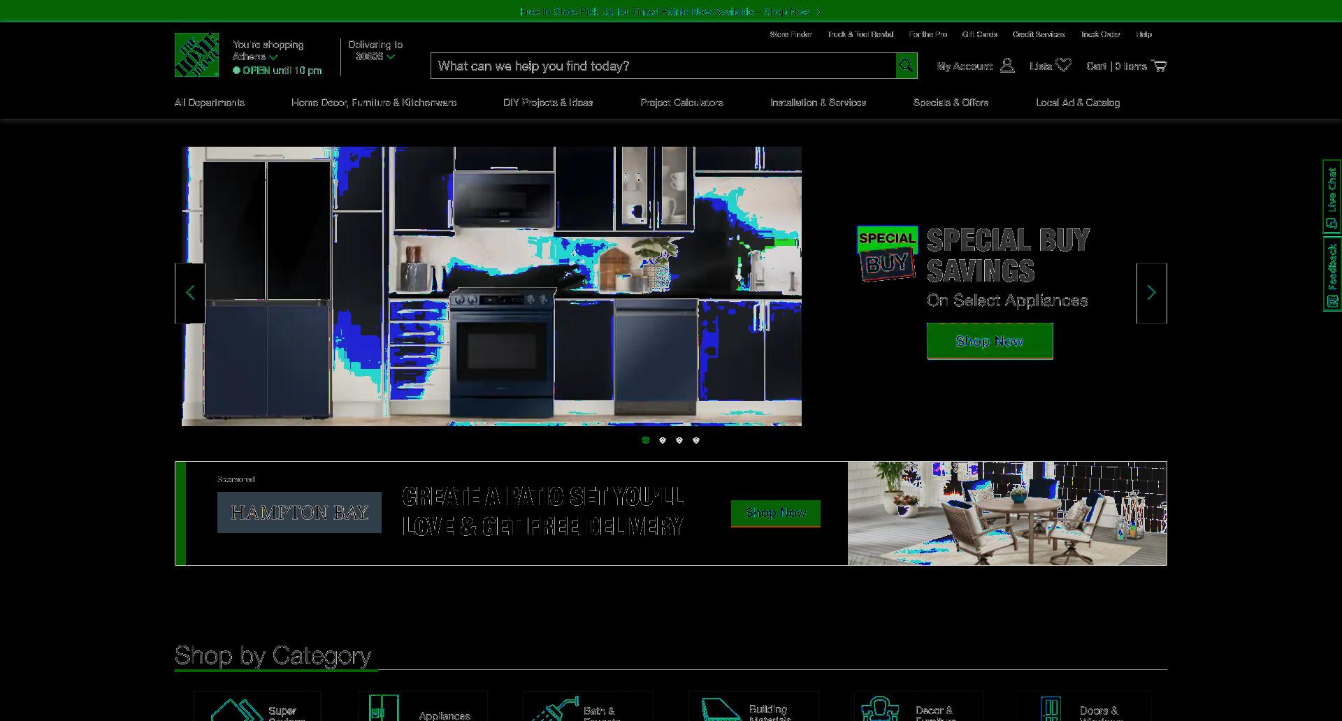Click Shop Now for Special Buy Savings
The image size is (1342, 721).
tap(990, 341)
